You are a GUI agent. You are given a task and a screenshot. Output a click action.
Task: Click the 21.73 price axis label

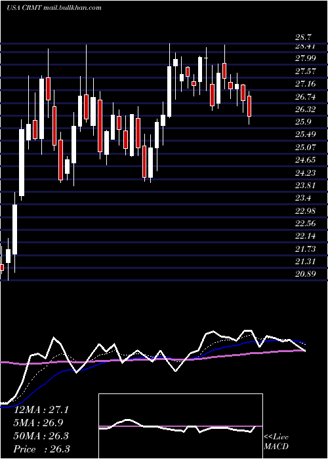pyautogui.click(x=306, y=249)
